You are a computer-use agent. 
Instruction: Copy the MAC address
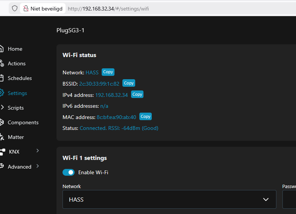[x=145, y=116]
